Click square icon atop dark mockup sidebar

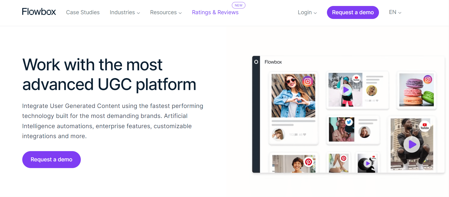[x=256, y=62]
